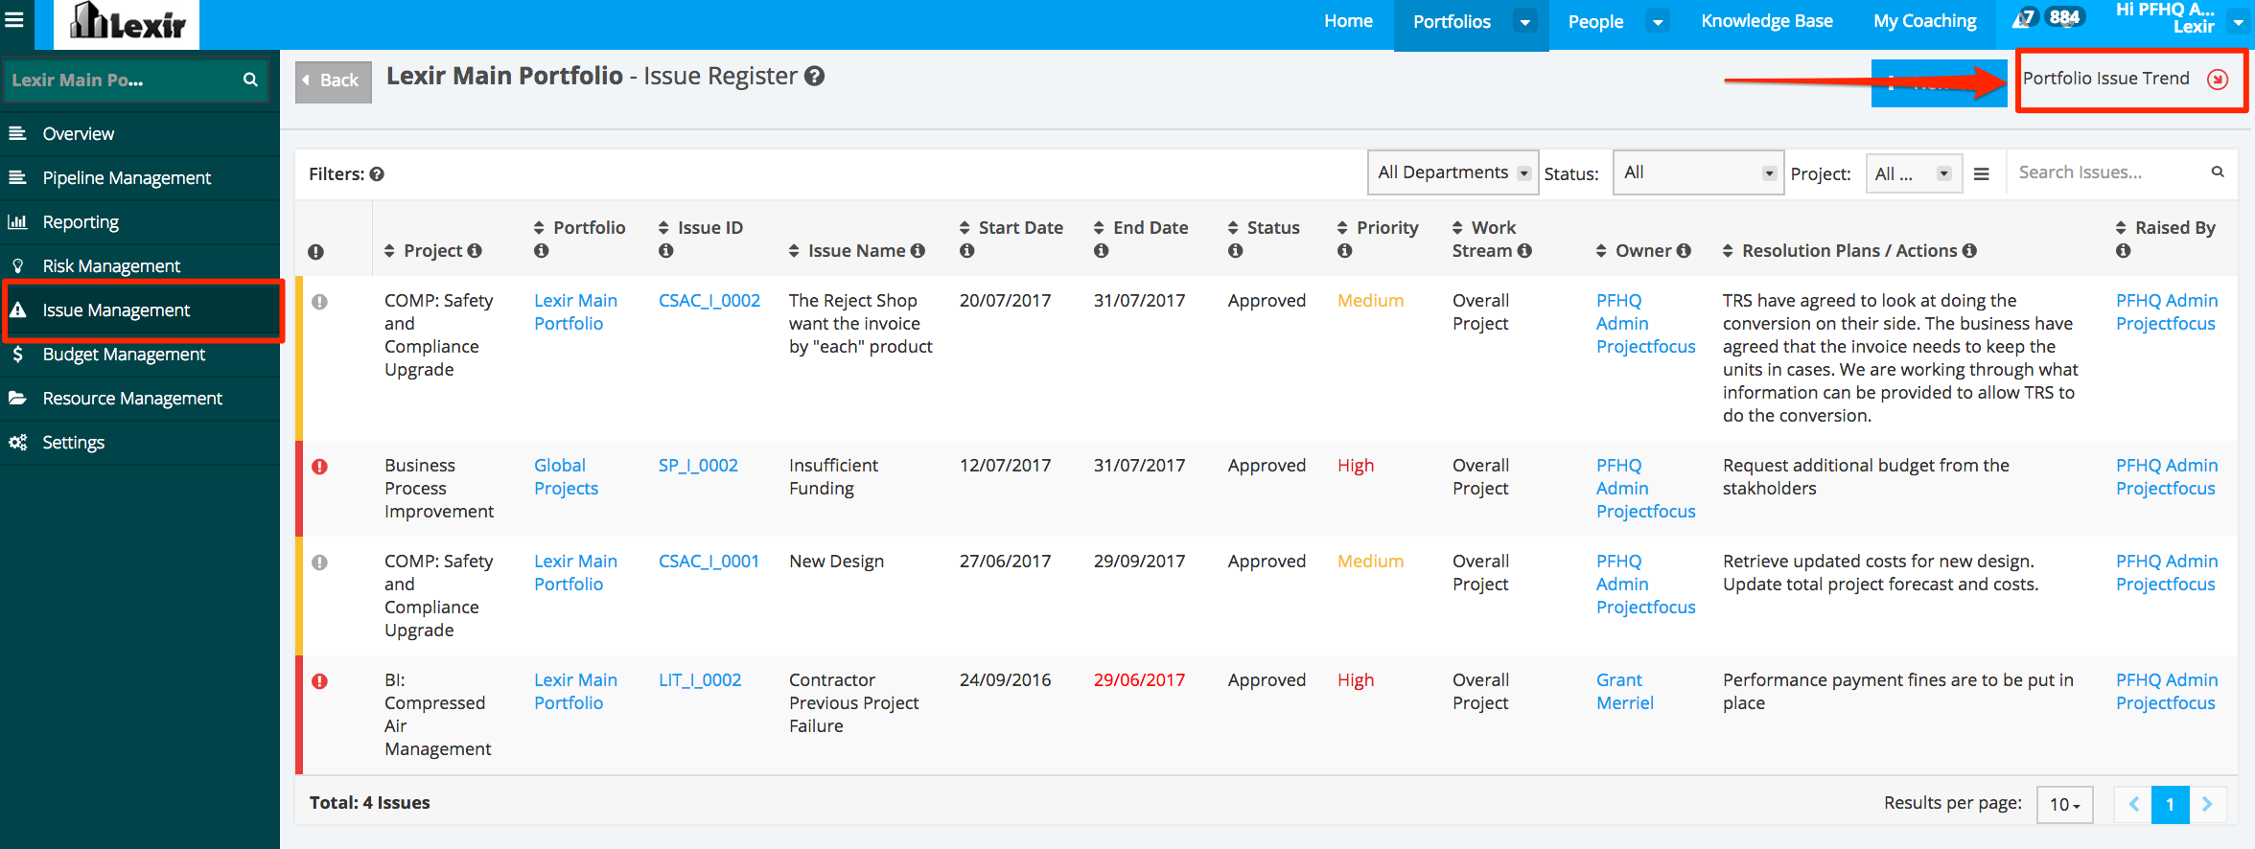Click the 884 points badge
2255x849 pixels.
click(x=2063, y=17)
